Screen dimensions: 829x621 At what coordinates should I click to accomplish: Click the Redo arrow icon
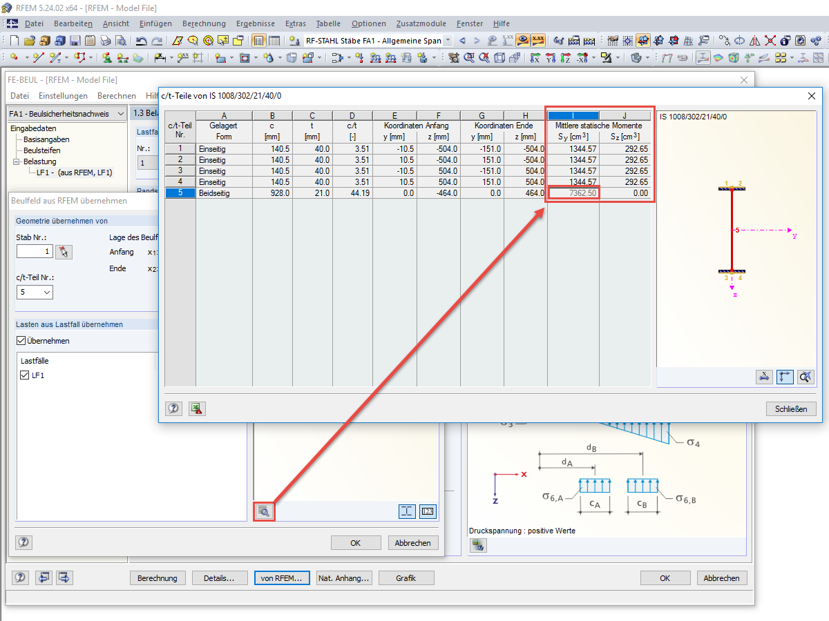click(x=157, y=40)
